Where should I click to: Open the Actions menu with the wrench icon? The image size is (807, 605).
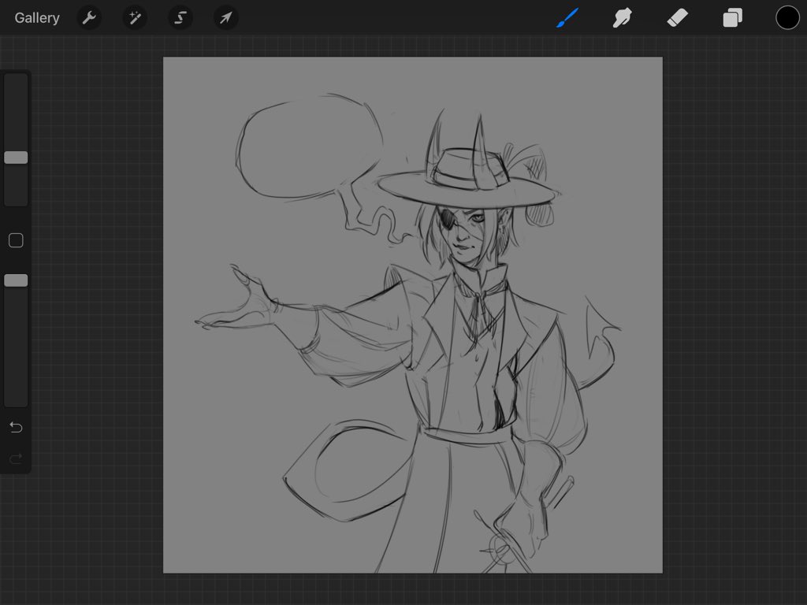(x=88, y=17)
